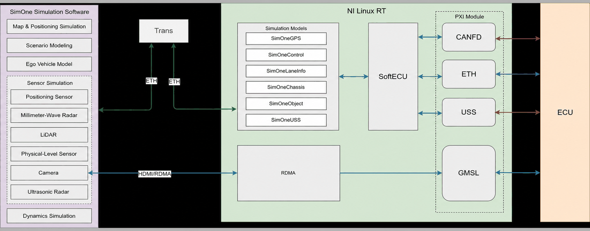Viewport: 590px width, 231px height.
Task: Click the SoftECU block
Action: point(393,76)
